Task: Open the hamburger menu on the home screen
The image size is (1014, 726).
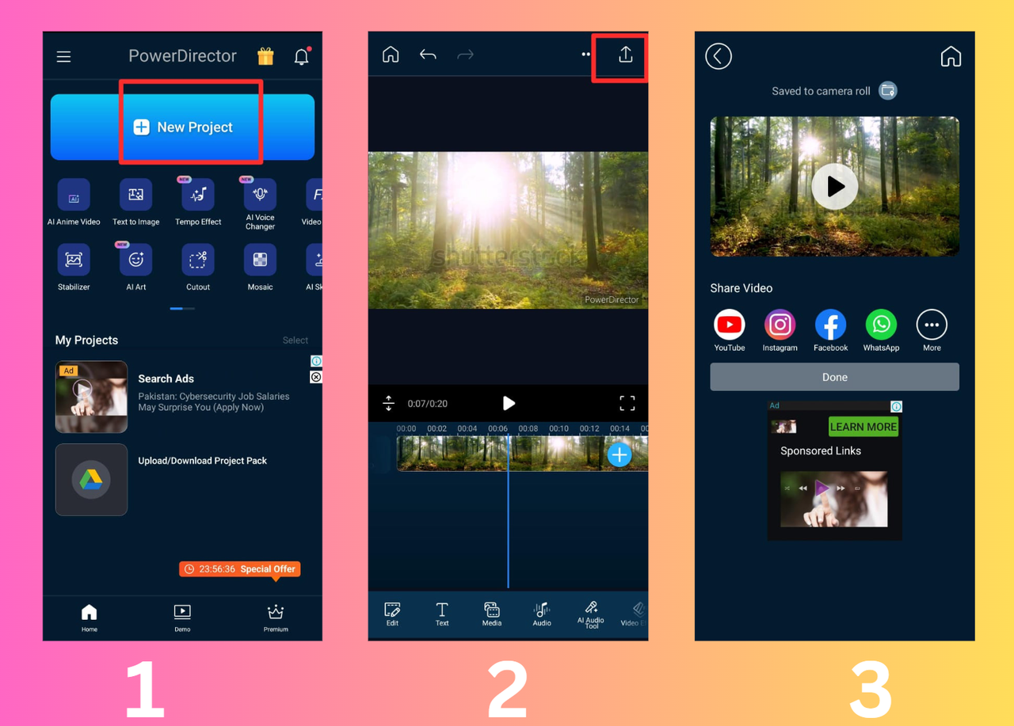Action: (x=63, y=56)
